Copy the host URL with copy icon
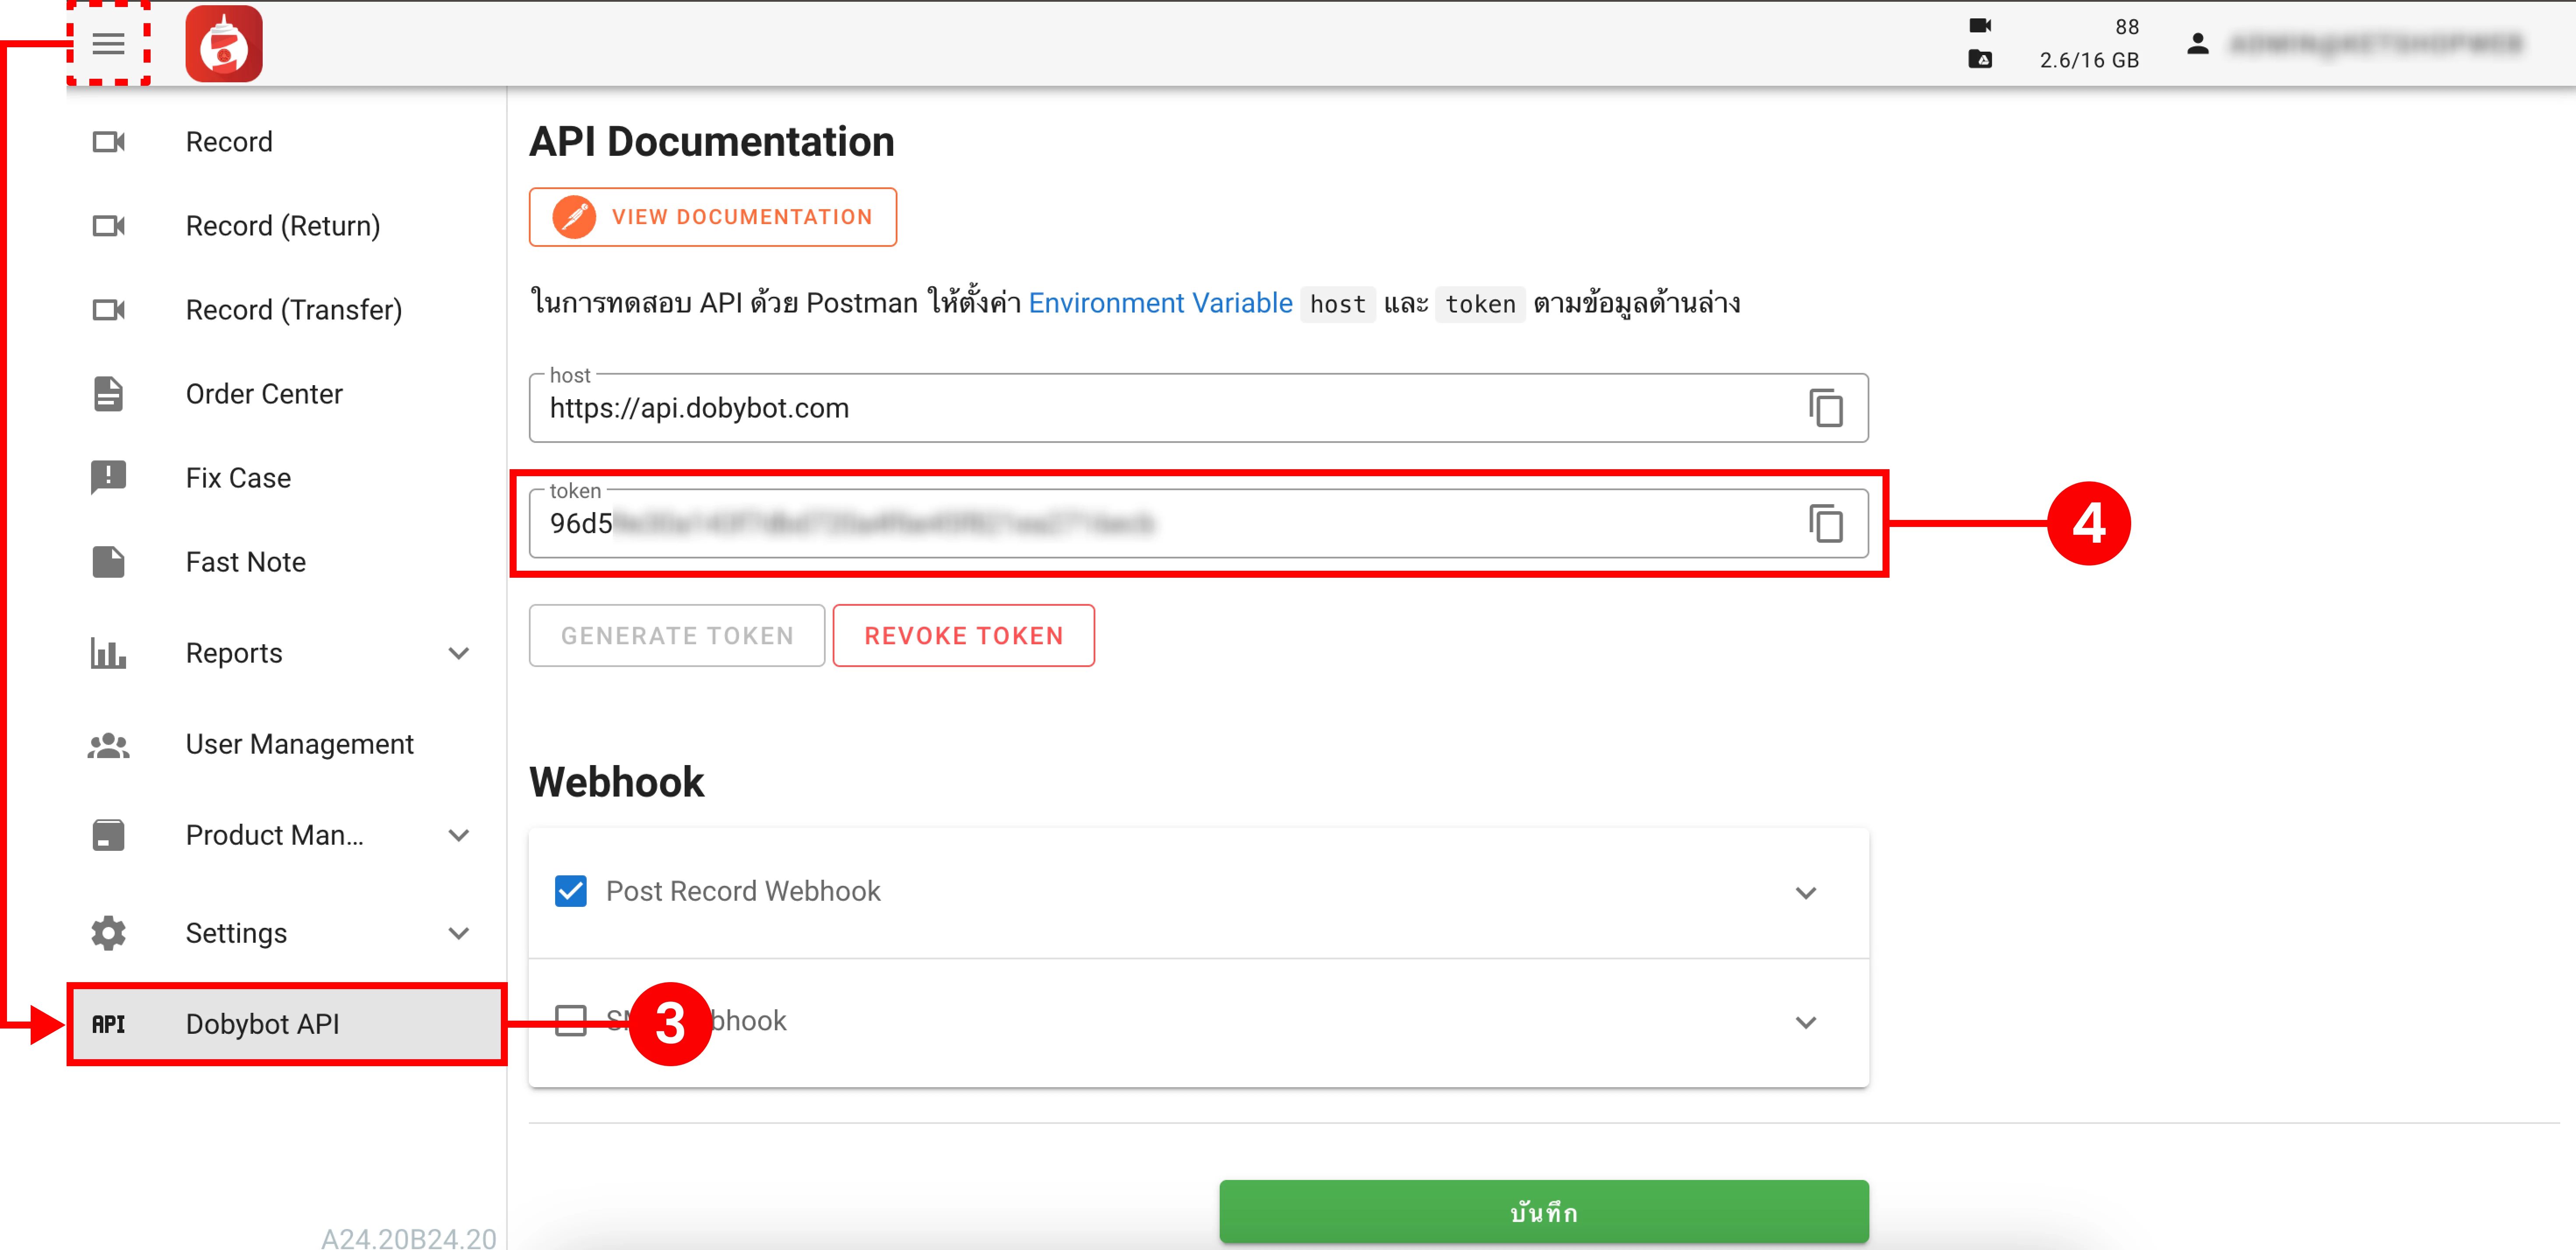 1826,408
